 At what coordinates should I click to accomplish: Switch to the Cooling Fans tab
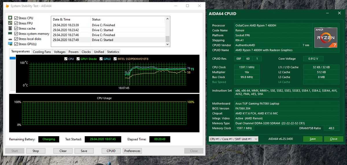[42, 52]
